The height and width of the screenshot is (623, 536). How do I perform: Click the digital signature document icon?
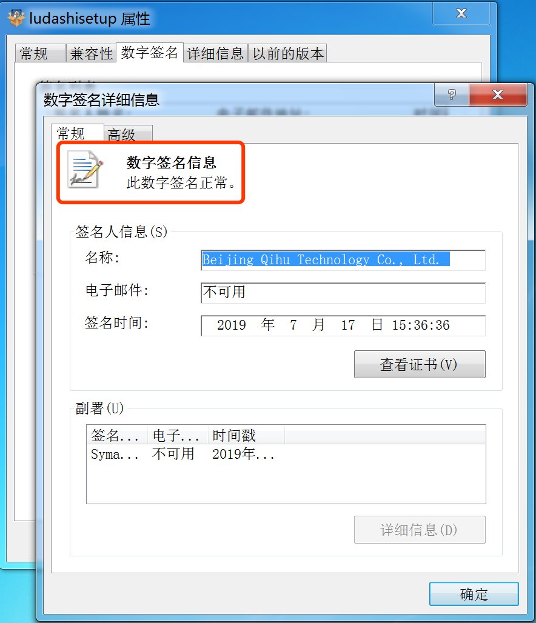tap(85, 169)
